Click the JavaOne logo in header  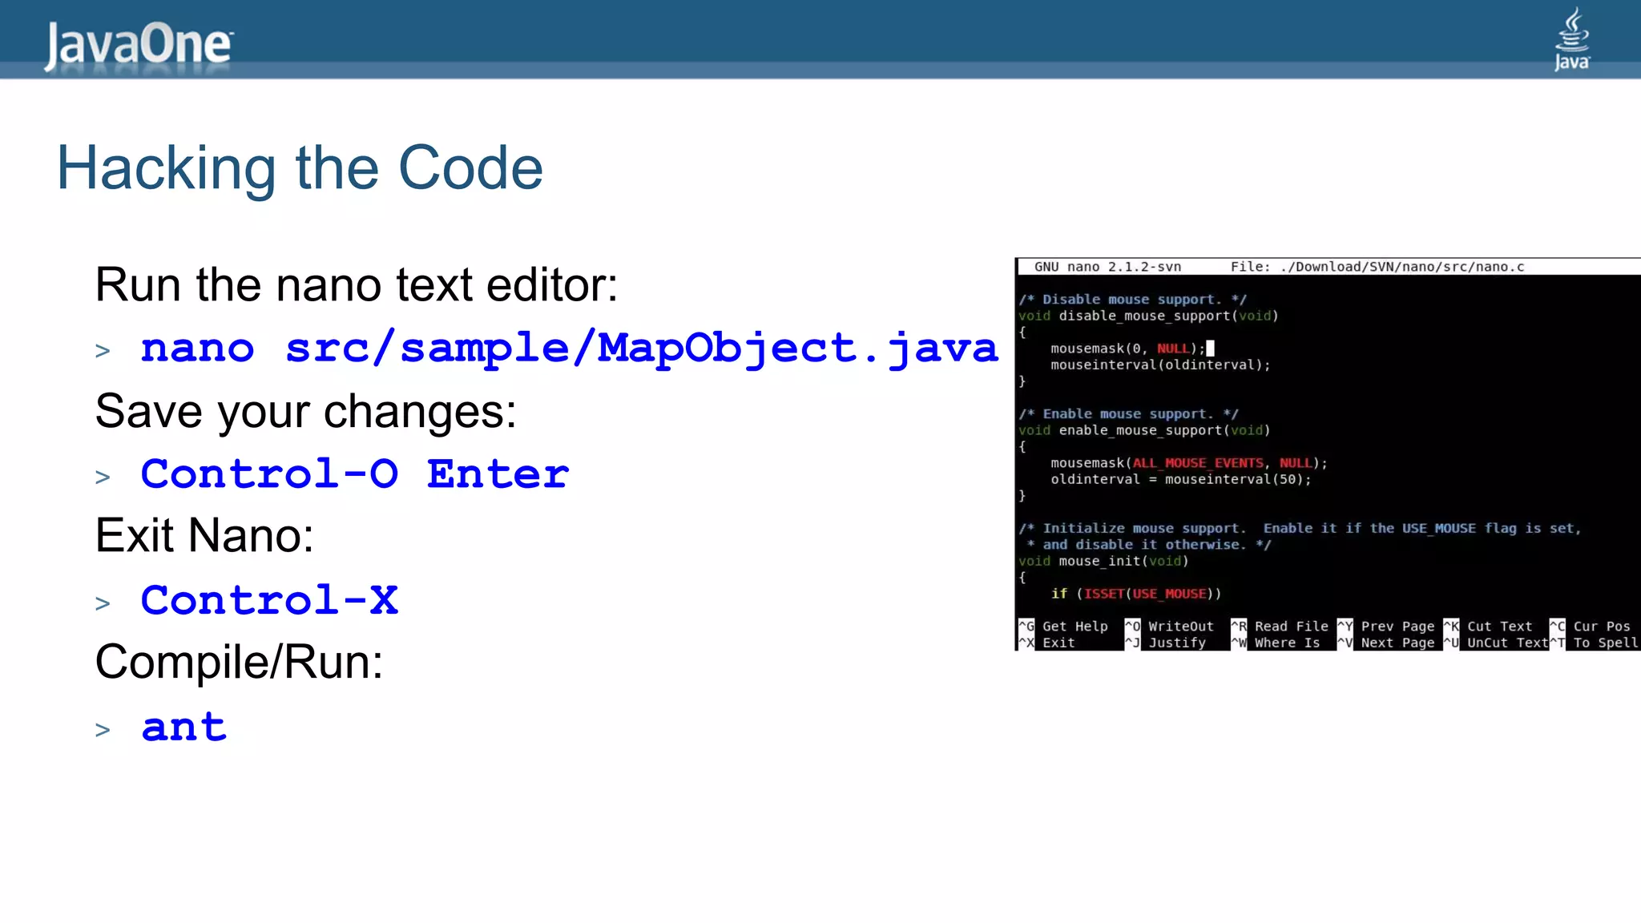(139, 46)
